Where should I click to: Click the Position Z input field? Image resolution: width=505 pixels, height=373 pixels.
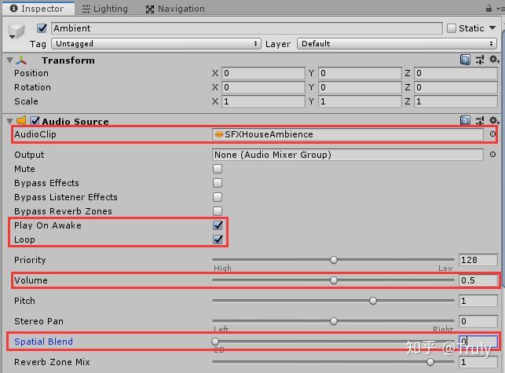click(456, 74)
